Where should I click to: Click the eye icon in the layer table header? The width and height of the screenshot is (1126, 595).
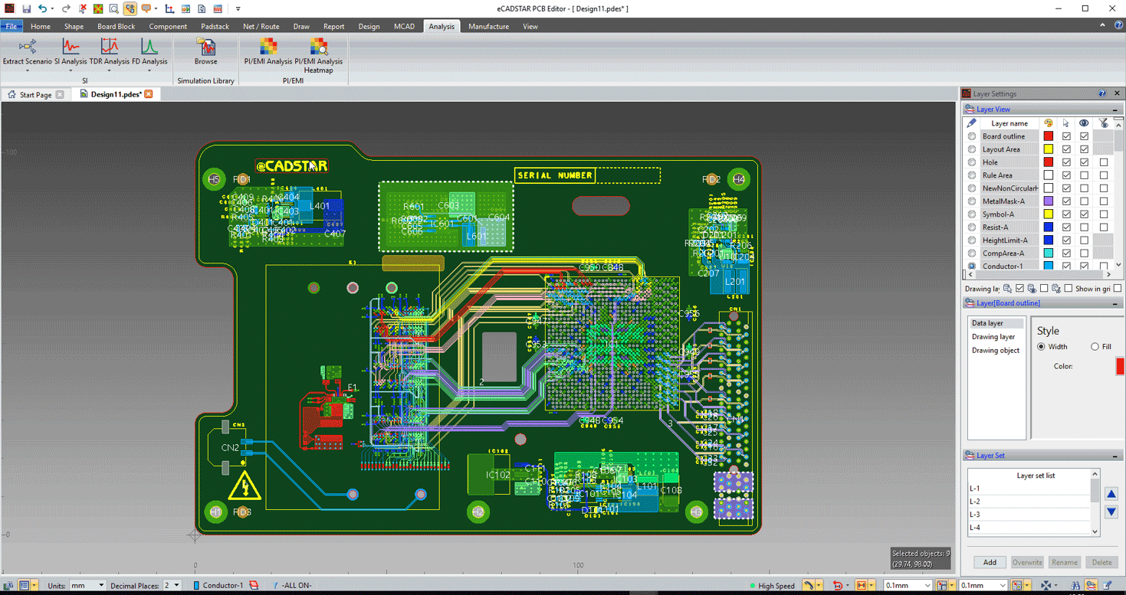click(x=1084, y=123)
